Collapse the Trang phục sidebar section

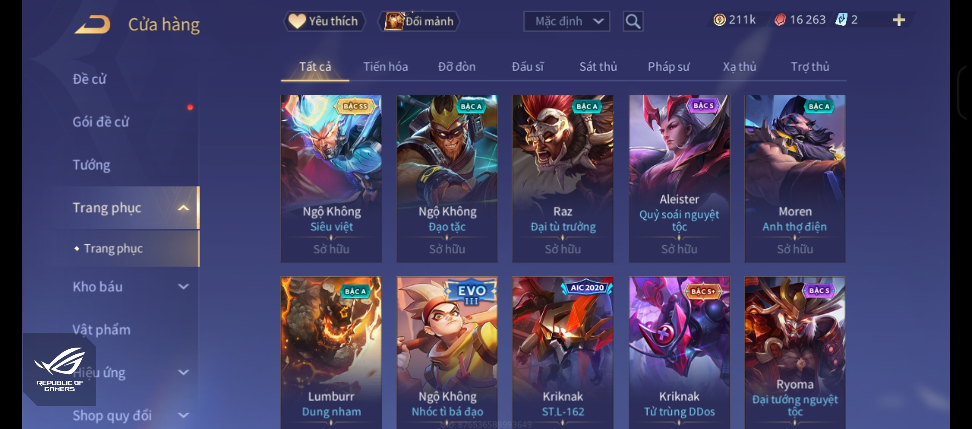tap(183, 208)
